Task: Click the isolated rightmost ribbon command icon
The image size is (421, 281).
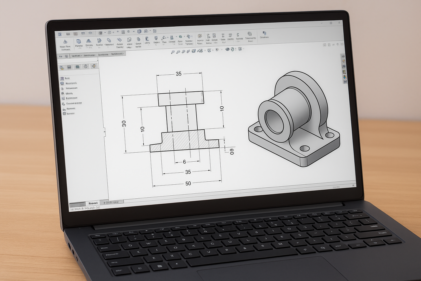Action: click(x=264, y=33)
